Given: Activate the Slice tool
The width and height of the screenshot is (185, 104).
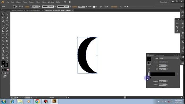Looking at the screenshot, I should point(7,55).
